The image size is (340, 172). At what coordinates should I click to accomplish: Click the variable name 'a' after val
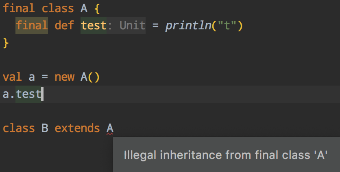pos(32,77)
